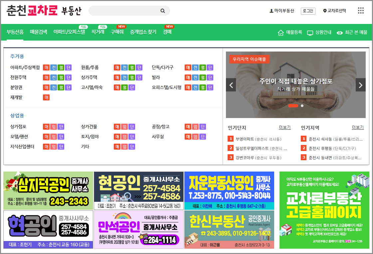Screen dimensions: 373x254
Task: Select the second carousel indicator dot
Action: click(x=302, y=106)
